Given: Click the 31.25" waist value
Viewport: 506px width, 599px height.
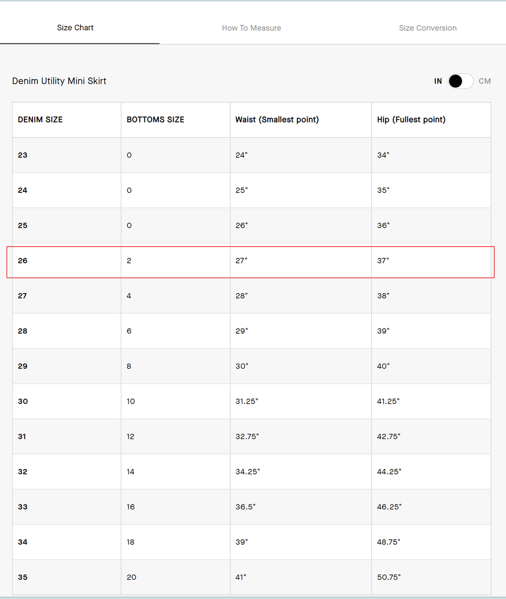Looking at the screenshot, I should [247, 401].
